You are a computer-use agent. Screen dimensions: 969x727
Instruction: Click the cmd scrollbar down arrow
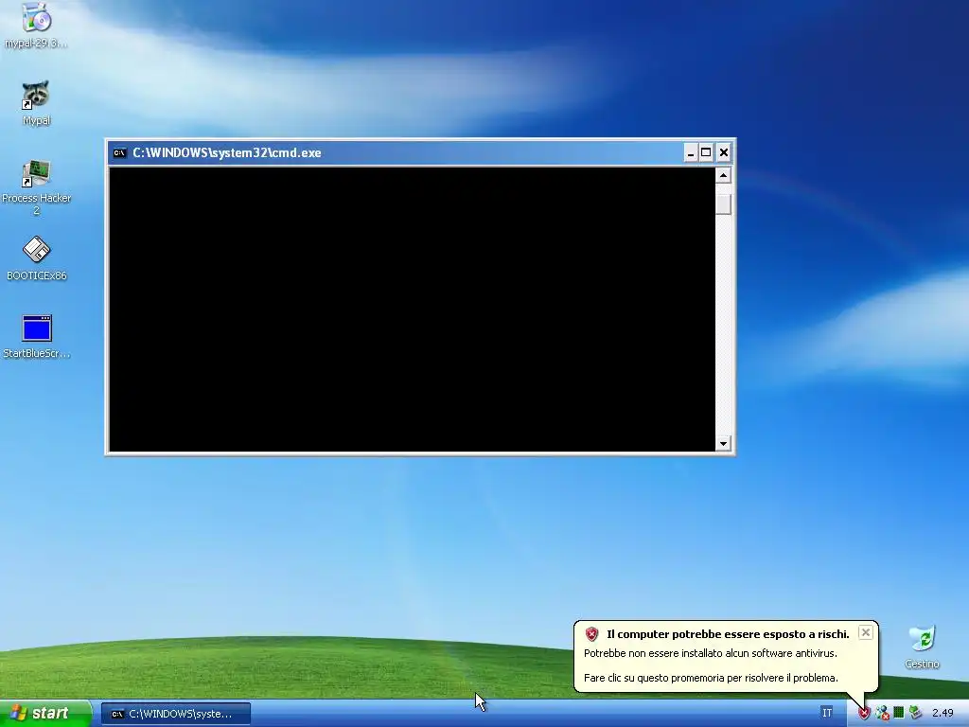pyautogui.click(x=723, y=443)
